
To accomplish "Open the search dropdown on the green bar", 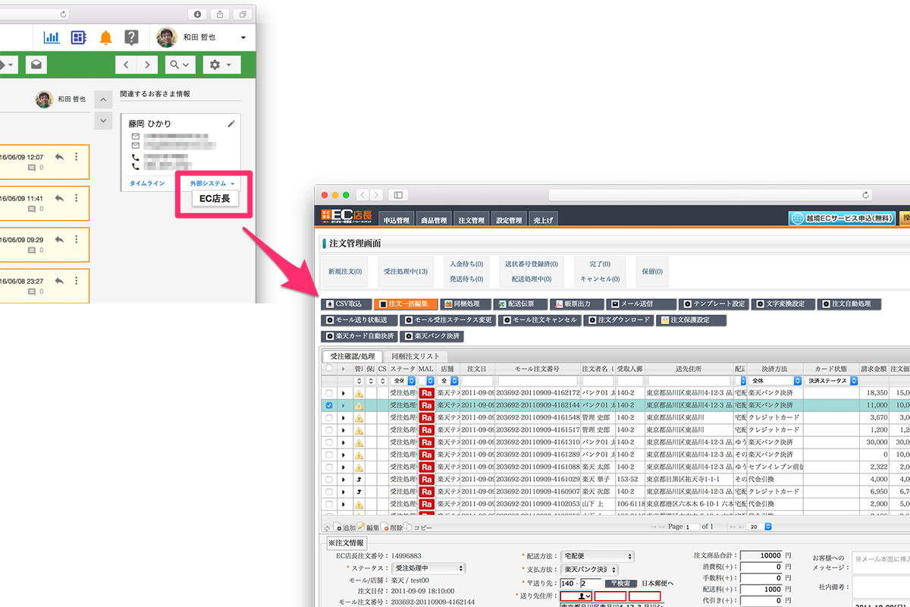I will tap(180, 65).
